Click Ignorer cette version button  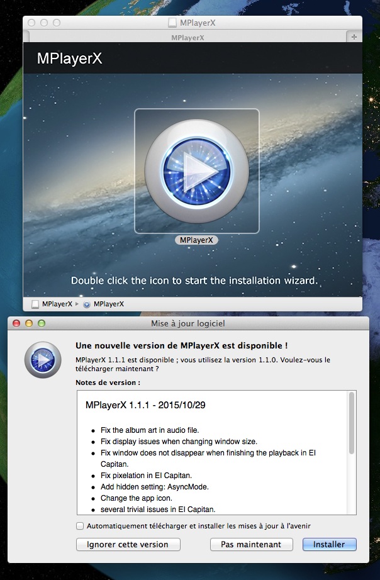tap(128, 545)
